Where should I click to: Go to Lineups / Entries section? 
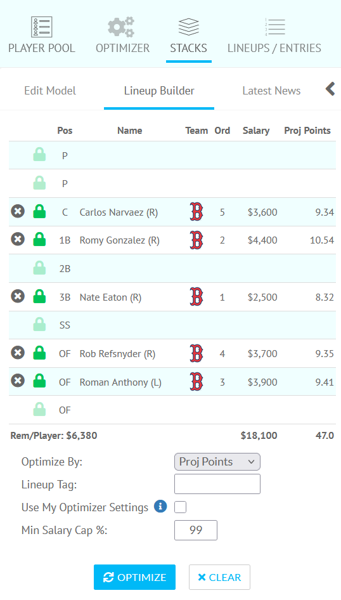tap(274, 36)
